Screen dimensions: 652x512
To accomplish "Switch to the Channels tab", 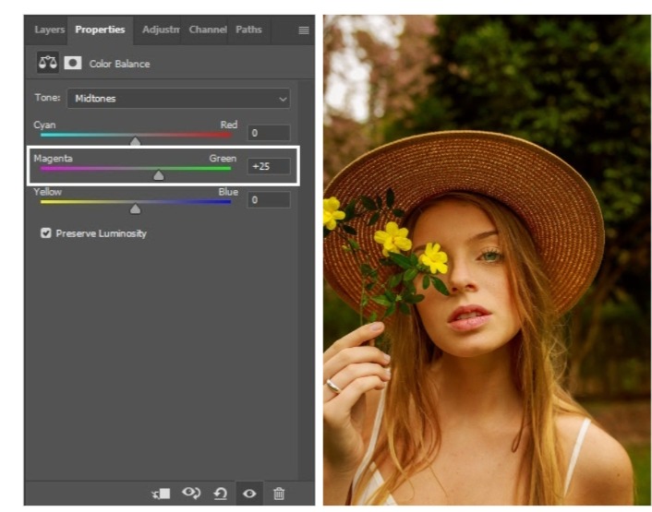I will [x=207, y=30].
